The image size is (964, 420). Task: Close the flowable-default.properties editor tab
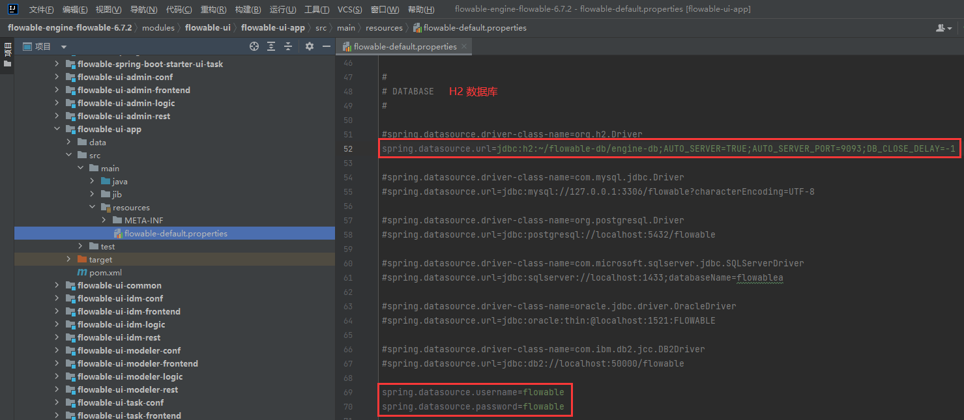click(x=464, y=46)
